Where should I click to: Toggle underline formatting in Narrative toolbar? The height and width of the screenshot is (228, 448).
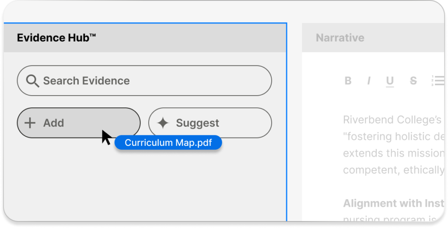coord(390,81)
